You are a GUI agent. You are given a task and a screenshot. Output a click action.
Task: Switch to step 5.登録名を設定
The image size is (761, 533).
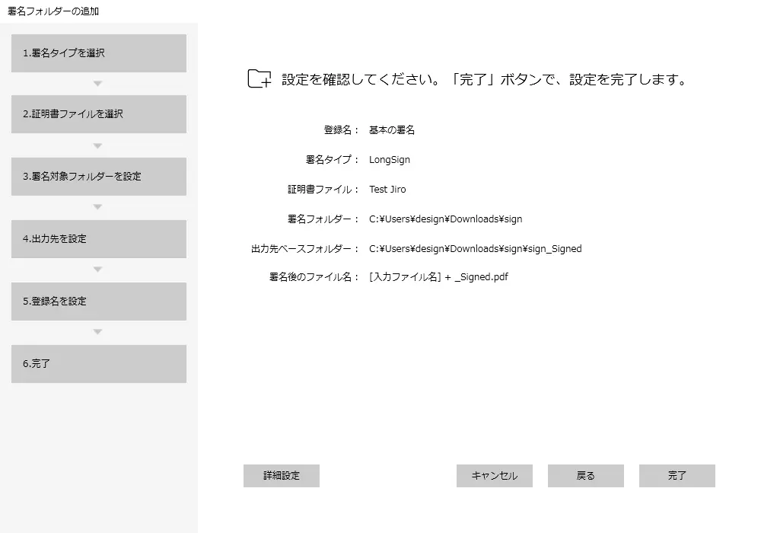point(99,302)
